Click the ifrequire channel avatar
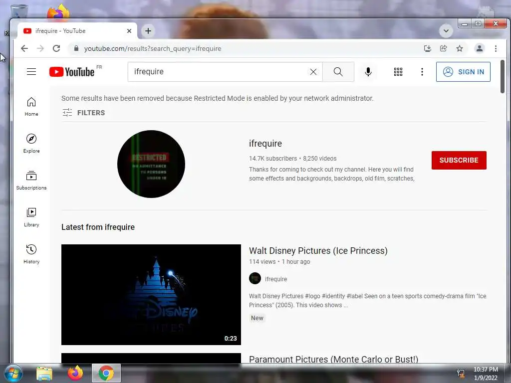 click(x=151, y=164)
